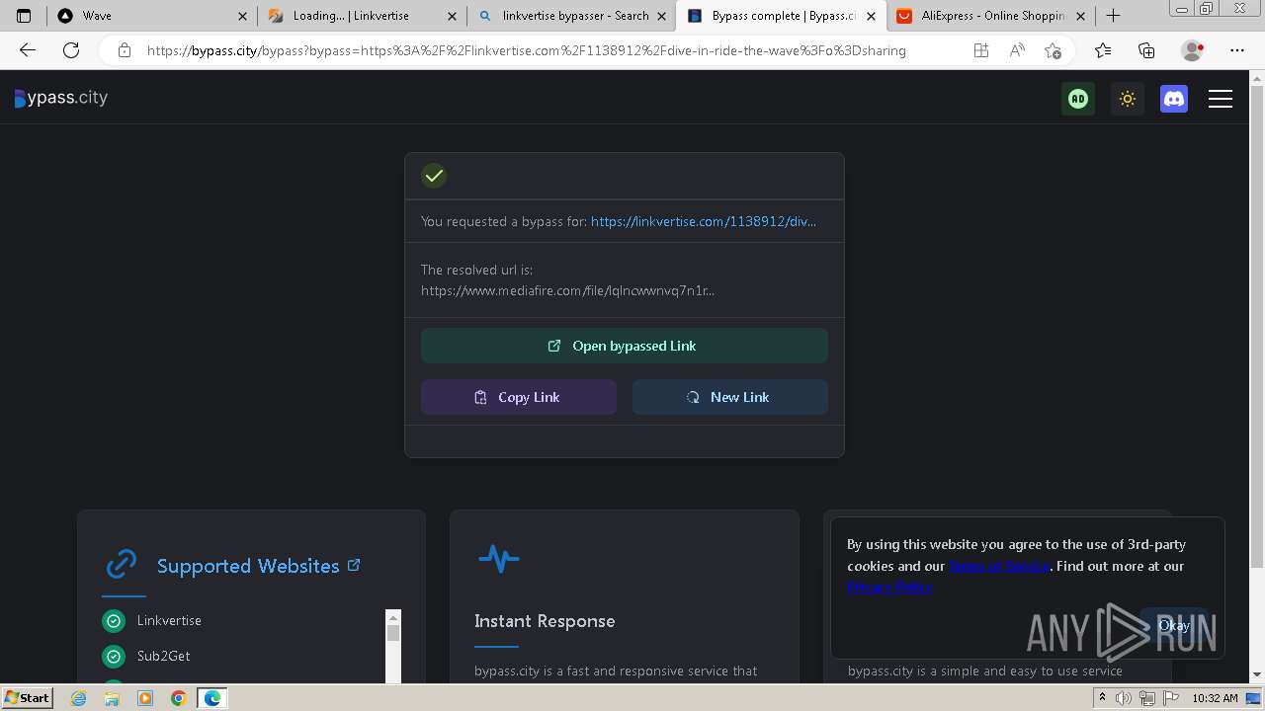Switch to Loading Linkvertise tab

coord(361,16)
